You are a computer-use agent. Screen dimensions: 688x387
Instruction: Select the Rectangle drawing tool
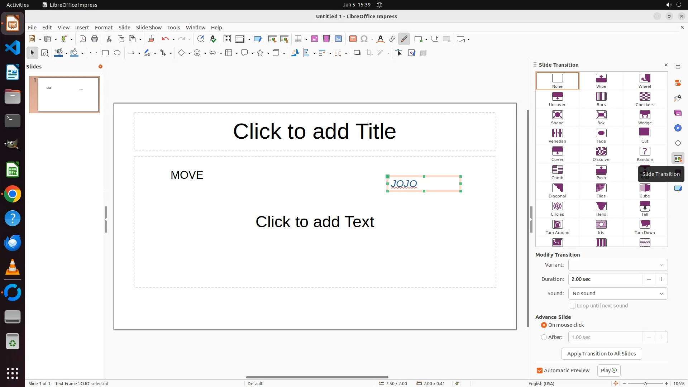[x=105, y=53]
